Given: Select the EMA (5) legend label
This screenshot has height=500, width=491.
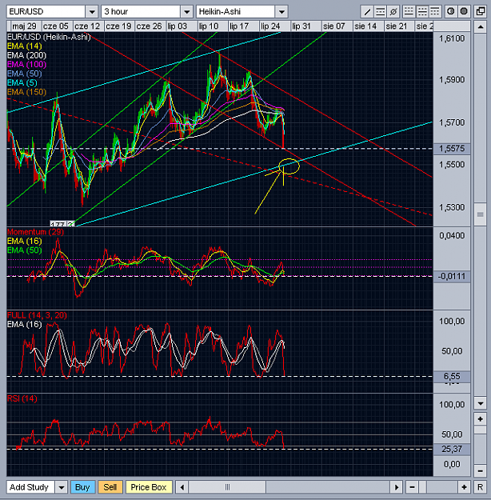Looking at the screenshot, I should (x=22, y=83).
